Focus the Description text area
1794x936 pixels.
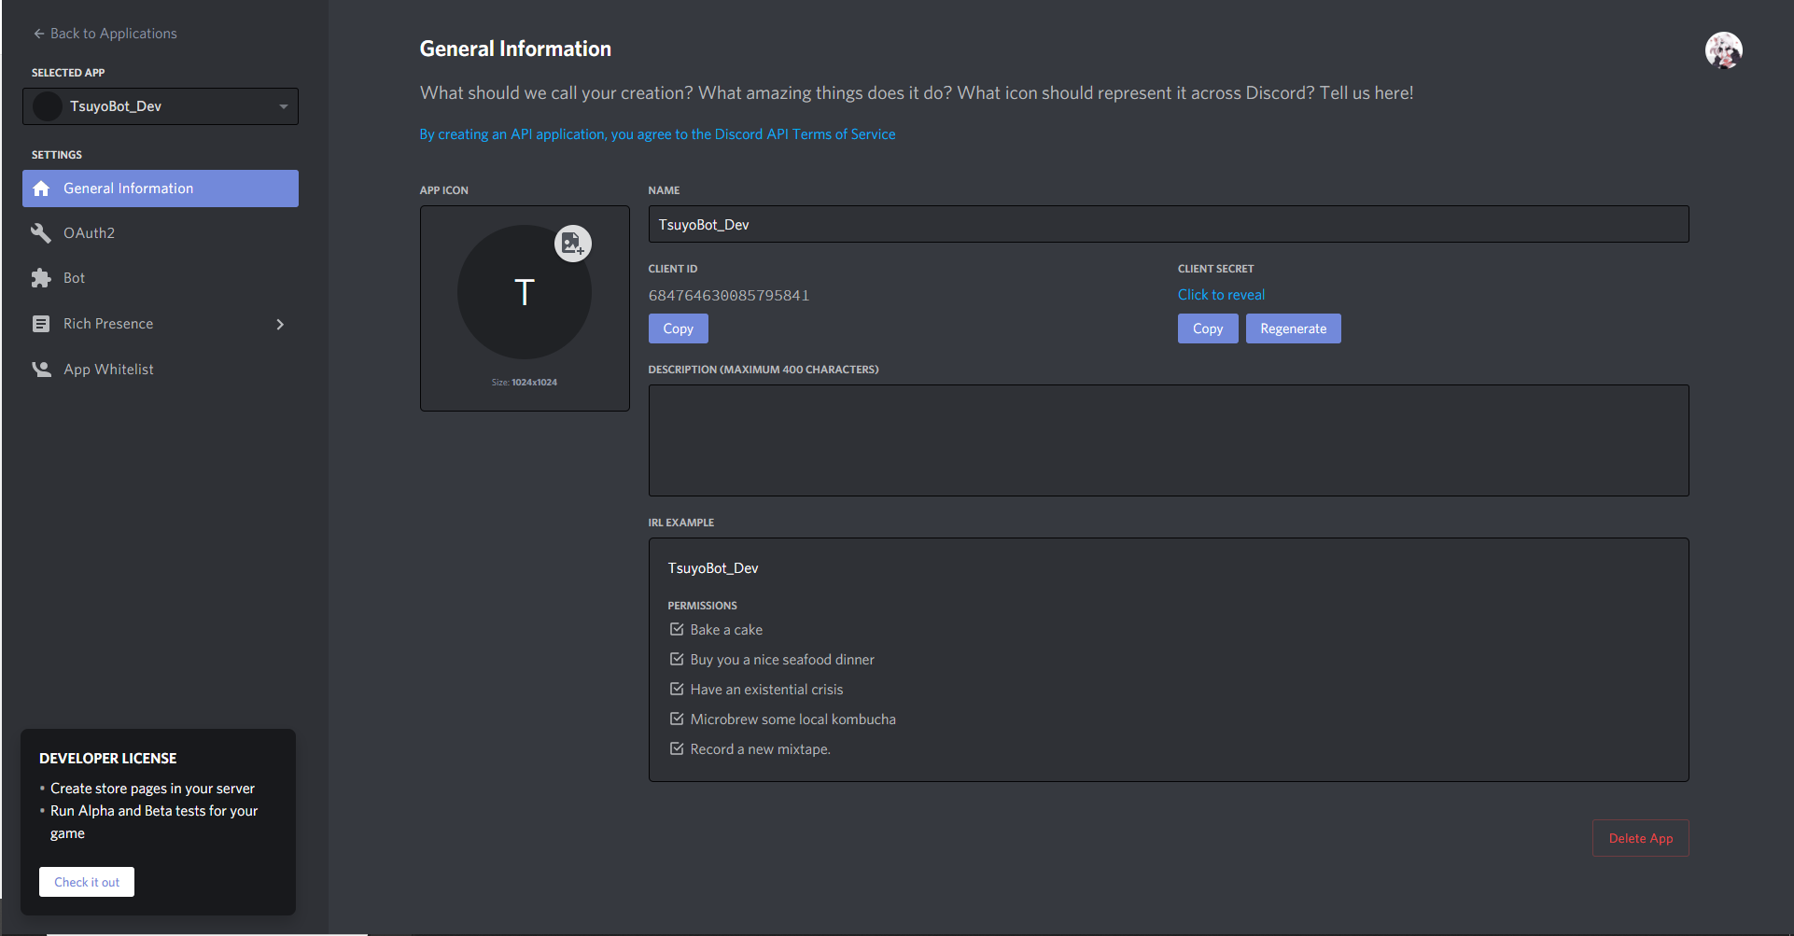[x=1169, y=440]
